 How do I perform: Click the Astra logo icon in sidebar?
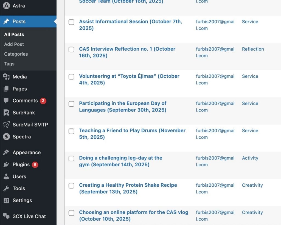click(x=6, y=5)
